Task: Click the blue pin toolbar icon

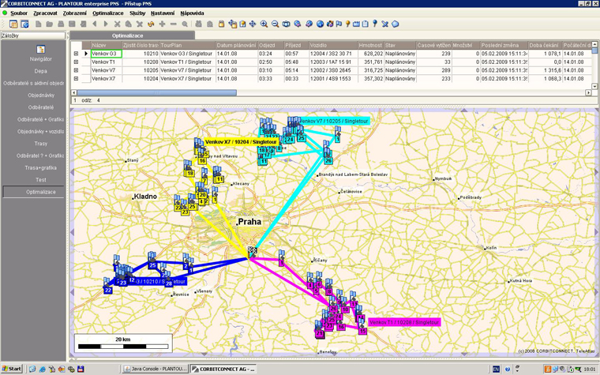Action: 375,24
